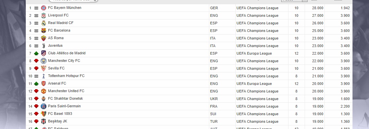Click the FC Barcelona crest icon
The image size is (369, 129).
coord(44,31)
